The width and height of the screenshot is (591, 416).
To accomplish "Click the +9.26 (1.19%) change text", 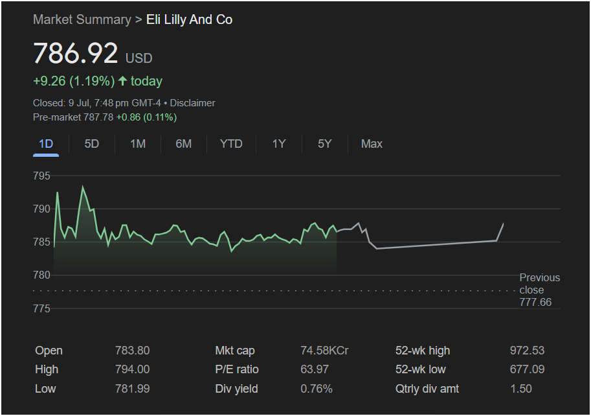I will tap(74, 81).
